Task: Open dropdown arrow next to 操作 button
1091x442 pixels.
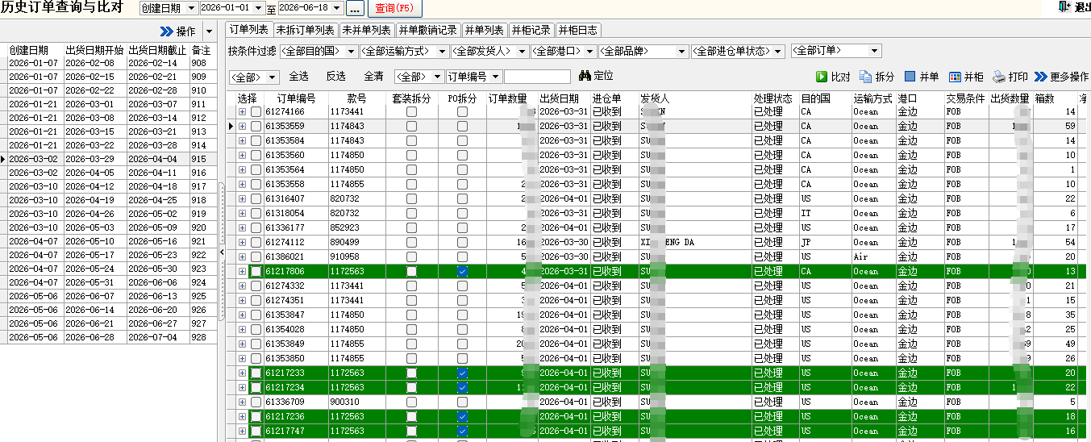Action: (209, 31)
